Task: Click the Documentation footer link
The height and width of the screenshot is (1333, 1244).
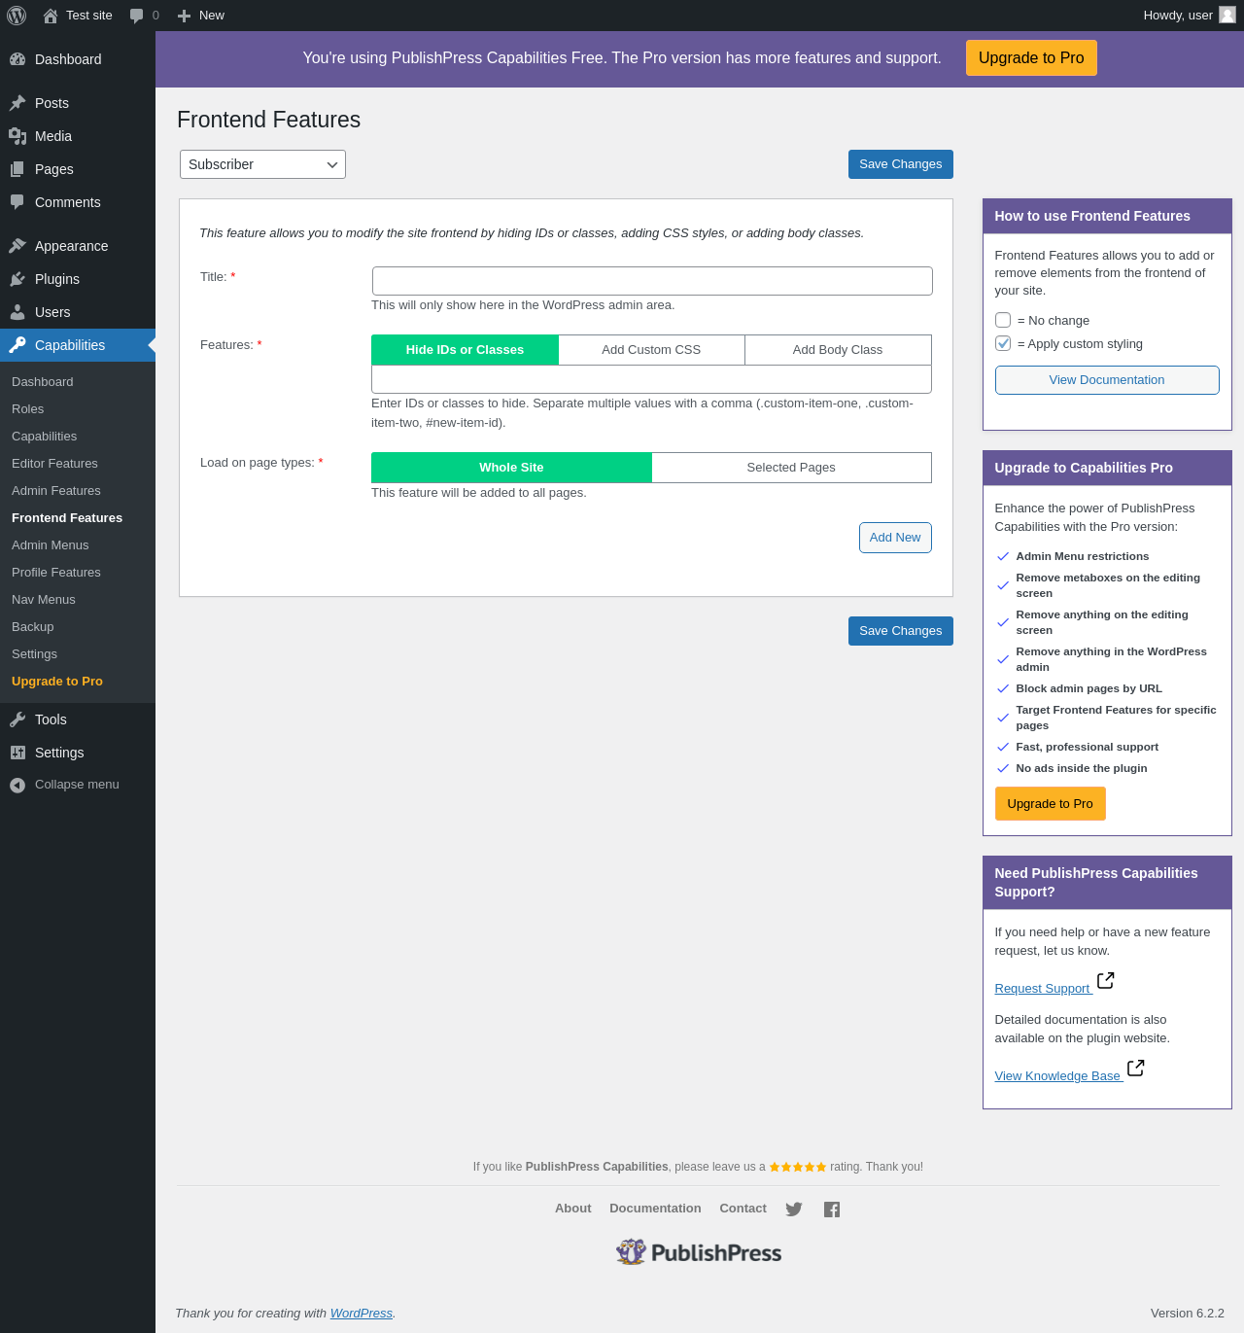Action: (655, 1209)
